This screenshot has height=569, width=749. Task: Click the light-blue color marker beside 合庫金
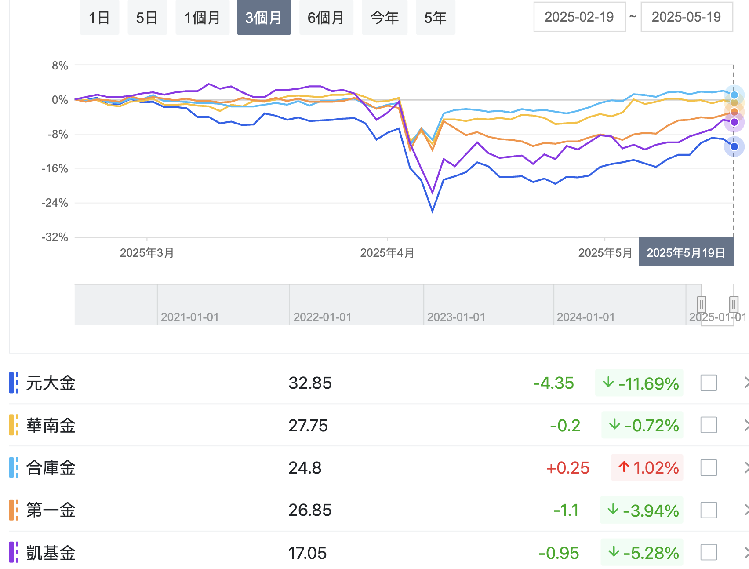pyautogui.click(x=14, y=467)
